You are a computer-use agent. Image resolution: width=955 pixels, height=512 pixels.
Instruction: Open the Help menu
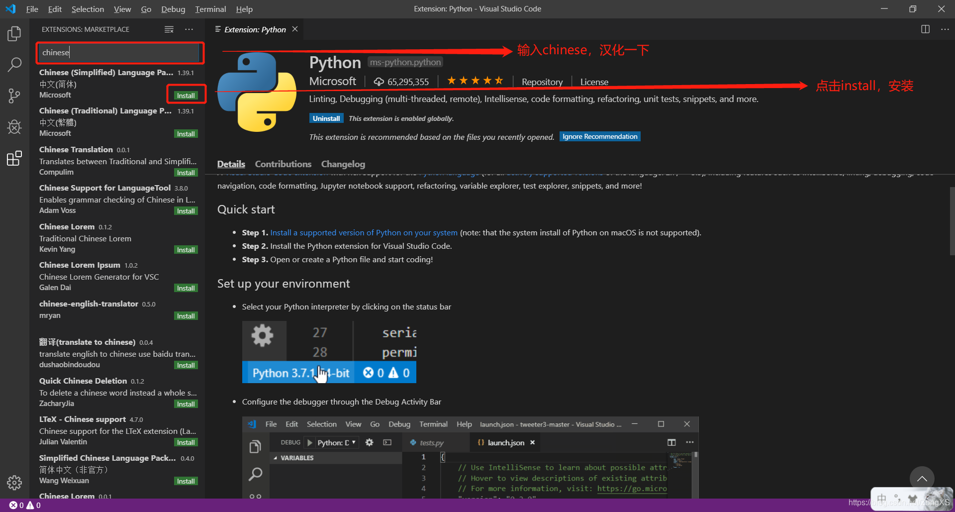tap(244, 9)
